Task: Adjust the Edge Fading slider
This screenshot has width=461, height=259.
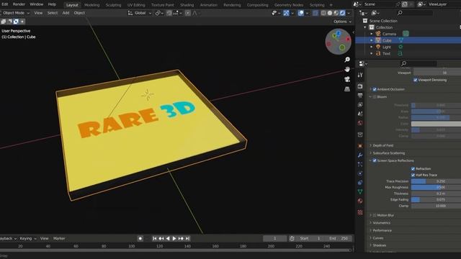Action: 436,200
